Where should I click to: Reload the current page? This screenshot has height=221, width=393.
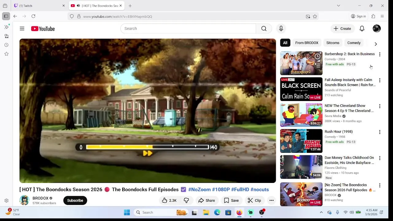click(x=33, y=16)
